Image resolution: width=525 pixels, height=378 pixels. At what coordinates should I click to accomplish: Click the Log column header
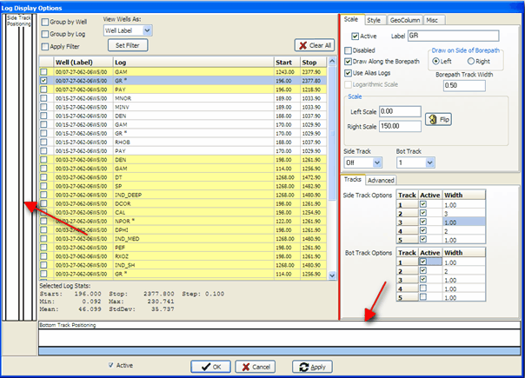[x=193, y=63]
